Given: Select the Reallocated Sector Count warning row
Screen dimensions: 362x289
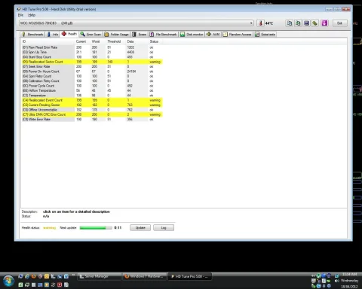Looking at the screenshot, I should point(92,62).
